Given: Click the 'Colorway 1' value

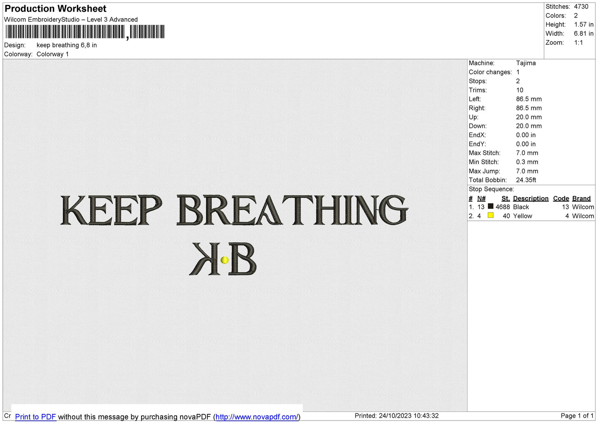Looking at the screenshot, I should 53,54.
